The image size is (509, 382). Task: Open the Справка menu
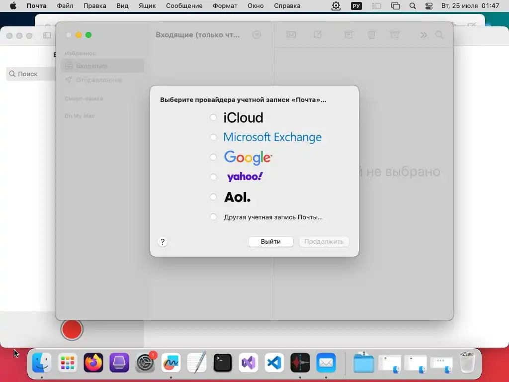coord(287,6)
